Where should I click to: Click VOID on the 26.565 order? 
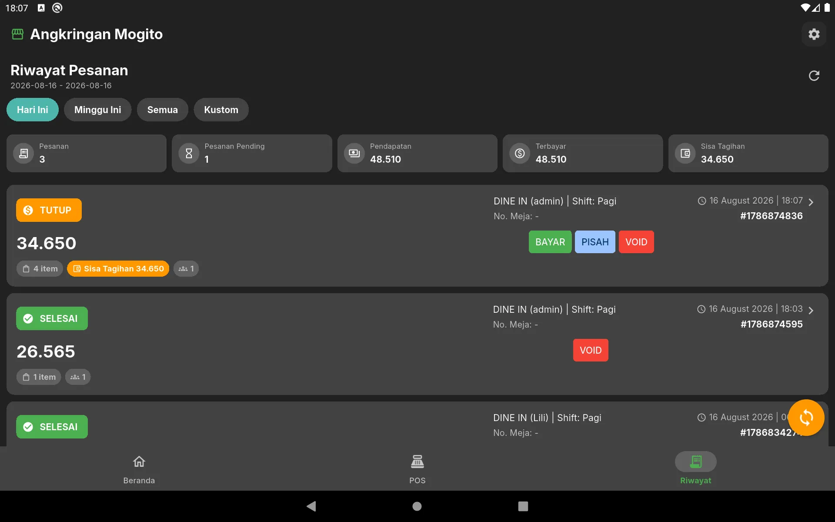pos(591,350)
